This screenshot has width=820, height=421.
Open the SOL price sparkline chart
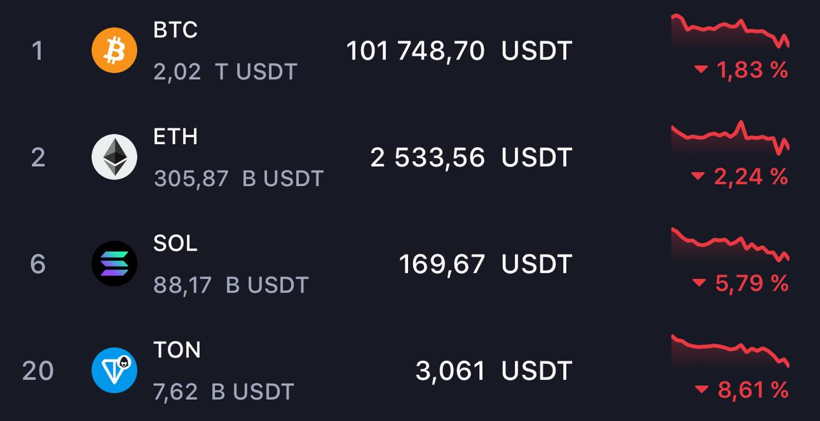(730, 244)
